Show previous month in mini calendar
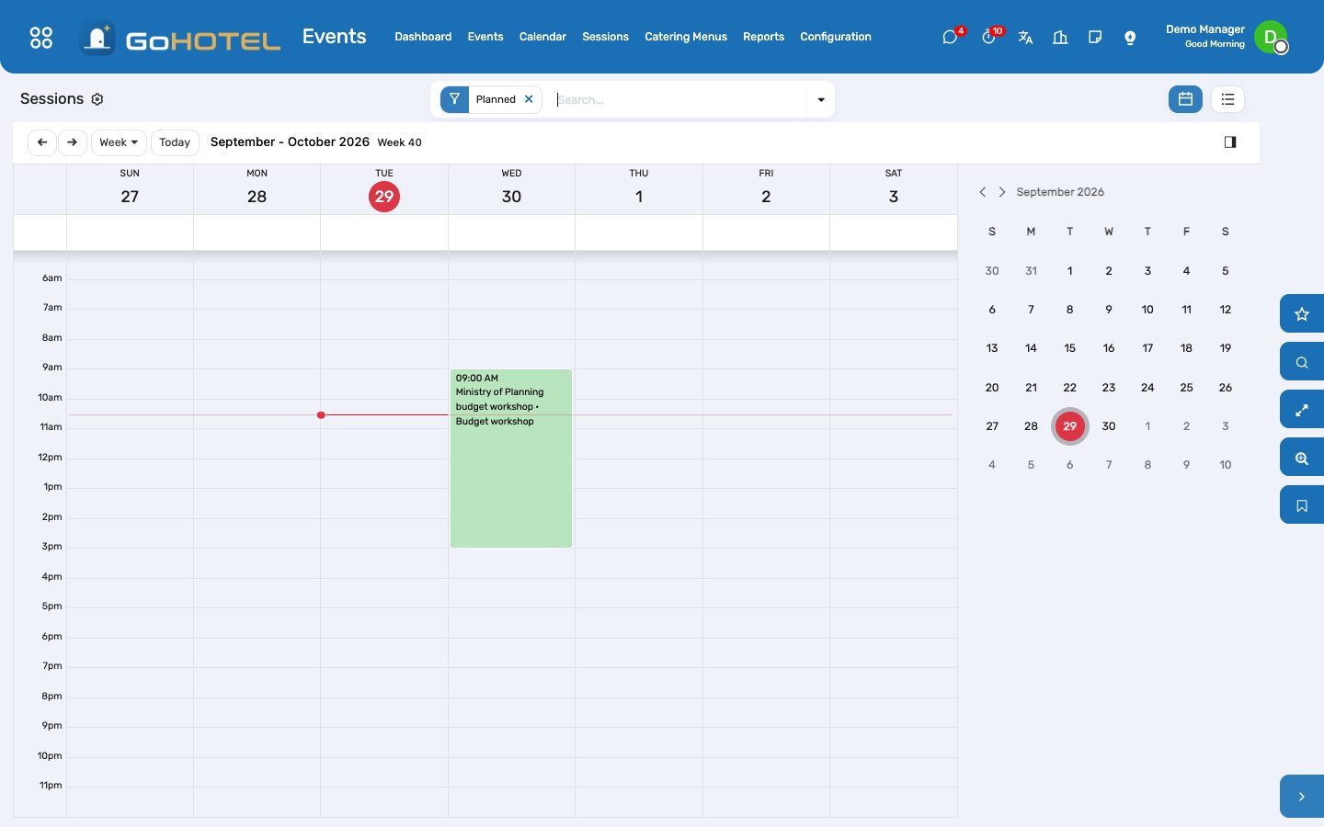This screenshot has height=827, width=1324. (x=983, y=192)
